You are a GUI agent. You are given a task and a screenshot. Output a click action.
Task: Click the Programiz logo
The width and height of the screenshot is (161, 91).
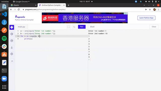click(20, 17)
